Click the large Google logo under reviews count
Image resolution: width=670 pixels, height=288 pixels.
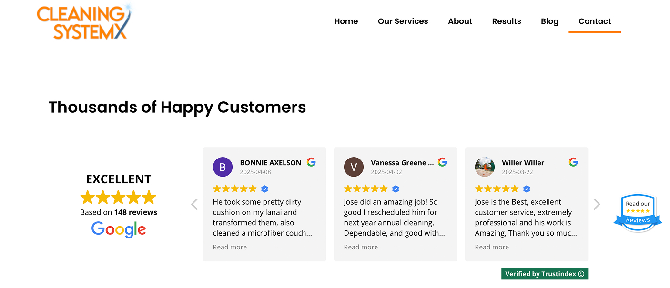tap(119, 229)
